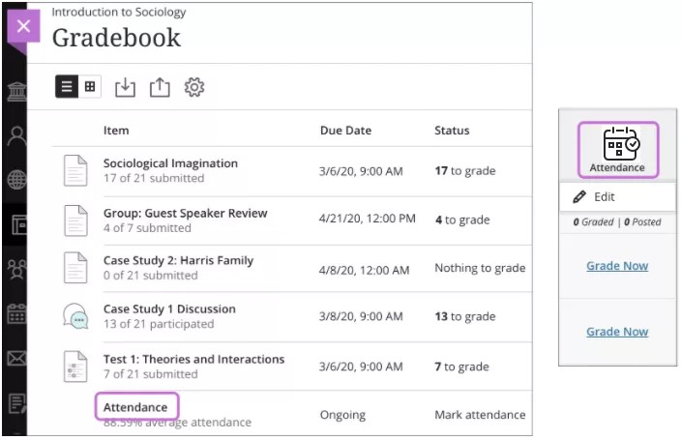
Task: Click the globe Activity Stream icon
Action: 16,180
